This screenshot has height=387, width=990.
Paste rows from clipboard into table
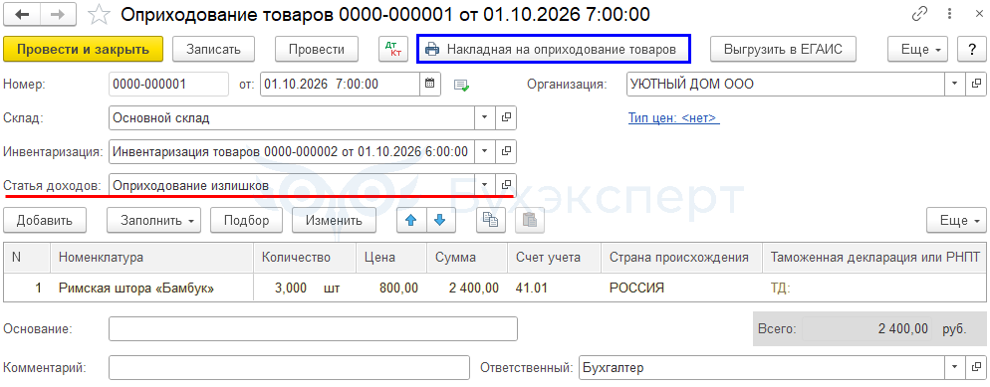530,220
